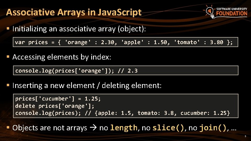Click the 'Objects are not arrays' text
Screen dimensions: 251x141
pyautogui.click(x=50, y=128)
